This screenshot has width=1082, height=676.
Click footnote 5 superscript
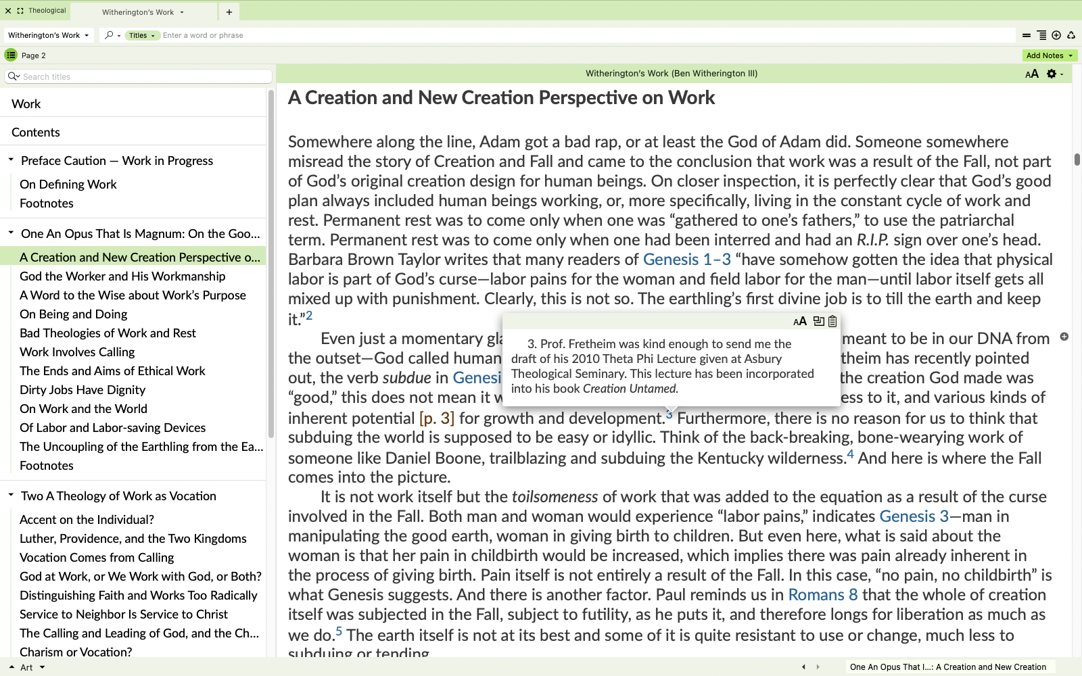point(339,631)
